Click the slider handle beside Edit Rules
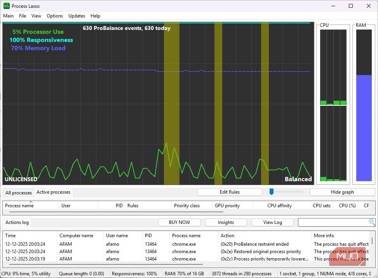The image size is (378, 278). (x=272, y=192)
